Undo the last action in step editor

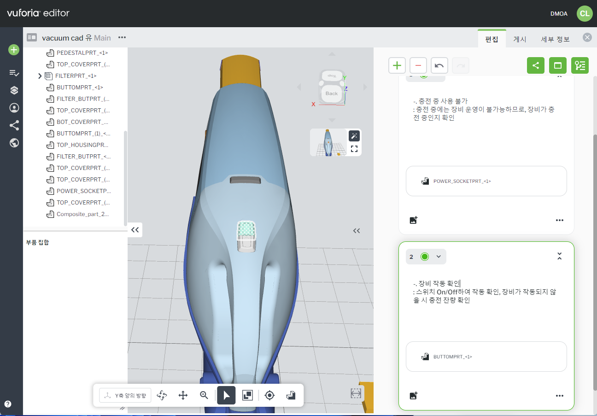point(439,65)
